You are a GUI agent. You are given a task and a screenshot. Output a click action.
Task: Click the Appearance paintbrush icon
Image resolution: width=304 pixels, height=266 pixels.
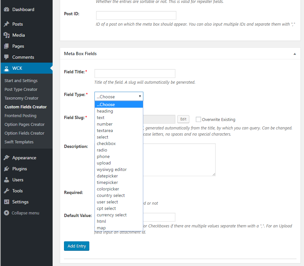(6, 158)
